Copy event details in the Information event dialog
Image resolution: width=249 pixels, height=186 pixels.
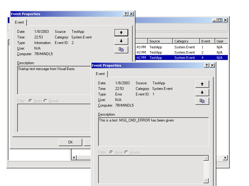(121, 49)
